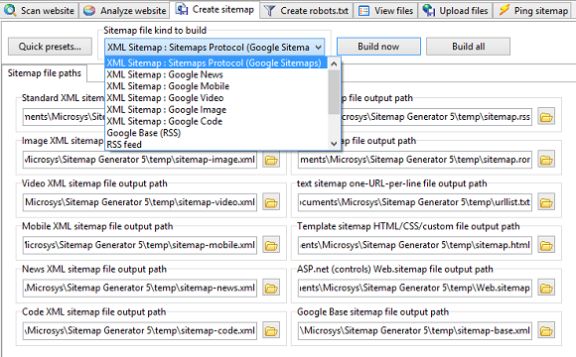Click the Standard XML sitemap path field
Screen dimensions: 576x357
coord(64,117)
